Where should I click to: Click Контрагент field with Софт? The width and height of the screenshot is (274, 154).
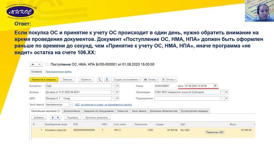pyautogui.click(x=78, y=86)
